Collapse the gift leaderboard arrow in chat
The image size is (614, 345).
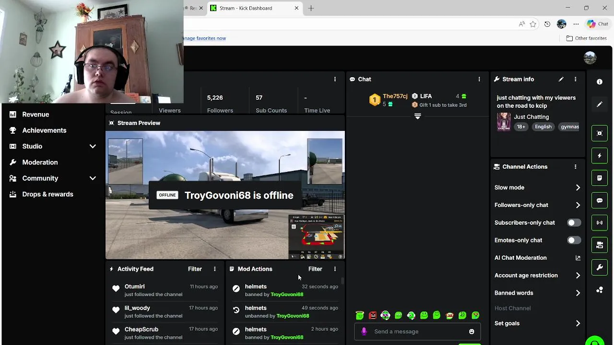click(417, 116)
